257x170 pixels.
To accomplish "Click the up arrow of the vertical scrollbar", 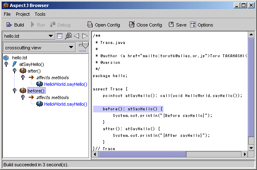I will pyautogui.click(x=251, y=35).
